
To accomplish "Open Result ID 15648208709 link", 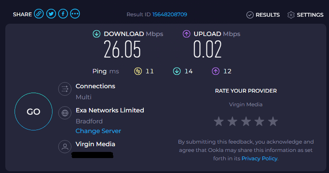I will coord(170,14).
